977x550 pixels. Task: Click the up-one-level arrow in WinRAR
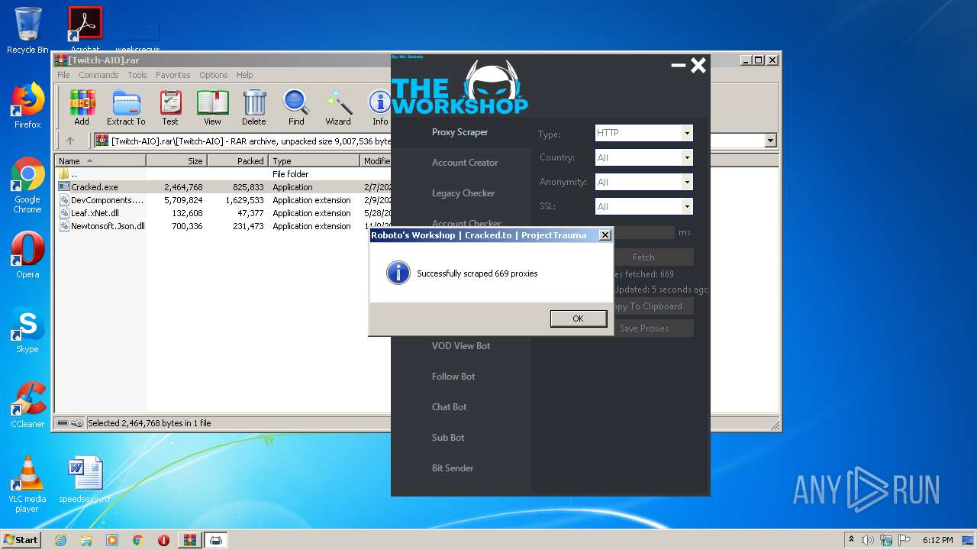click(70, 141)
